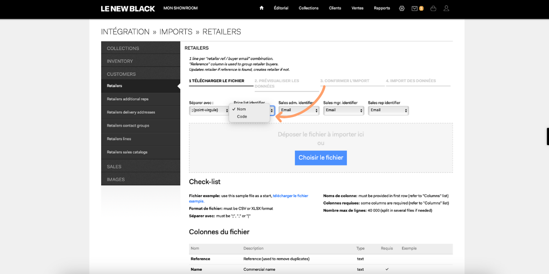The width and height of the screenshot is (549, 274).
Task: Click the Choisir le fichier button
Action: pos(321,158)
